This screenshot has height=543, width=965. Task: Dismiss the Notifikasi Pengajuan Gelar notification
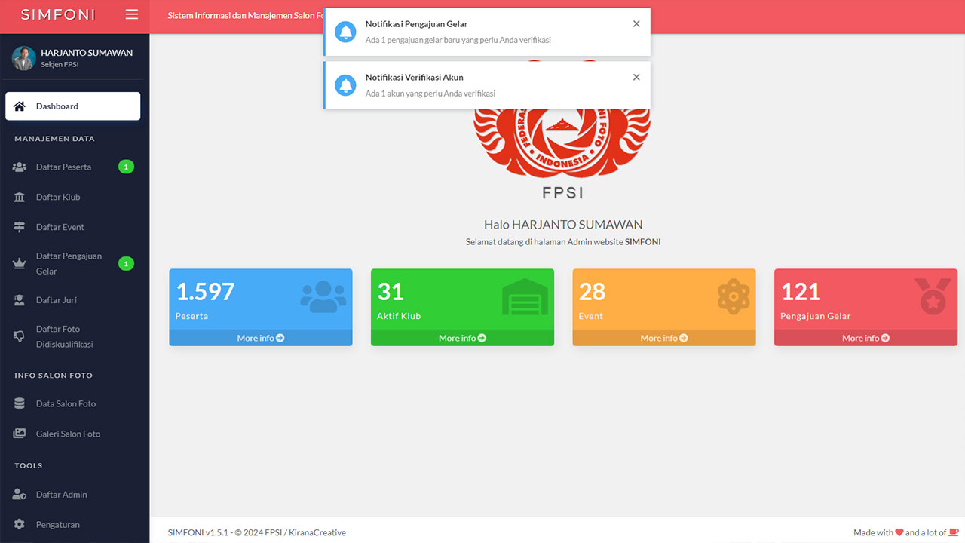pos(636,24)
